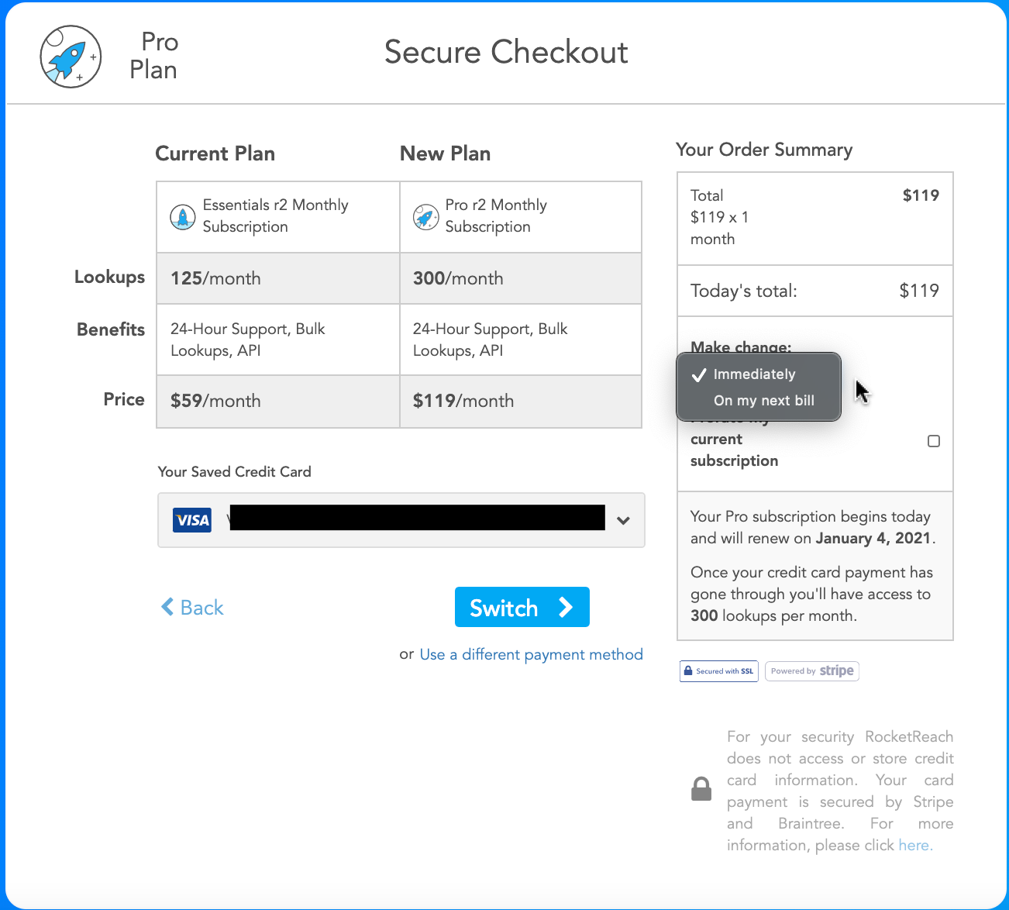Expand the saved credit card dropdown arrow
The height and width of the screenshot is (910, 1009).
(x=623, y=521)
